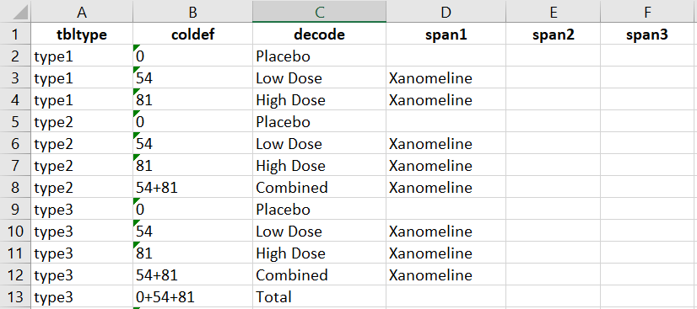This screenshot has height=309, width=697.
Task: Select the Total cell in decode column
Action: [x=319, y=296]
